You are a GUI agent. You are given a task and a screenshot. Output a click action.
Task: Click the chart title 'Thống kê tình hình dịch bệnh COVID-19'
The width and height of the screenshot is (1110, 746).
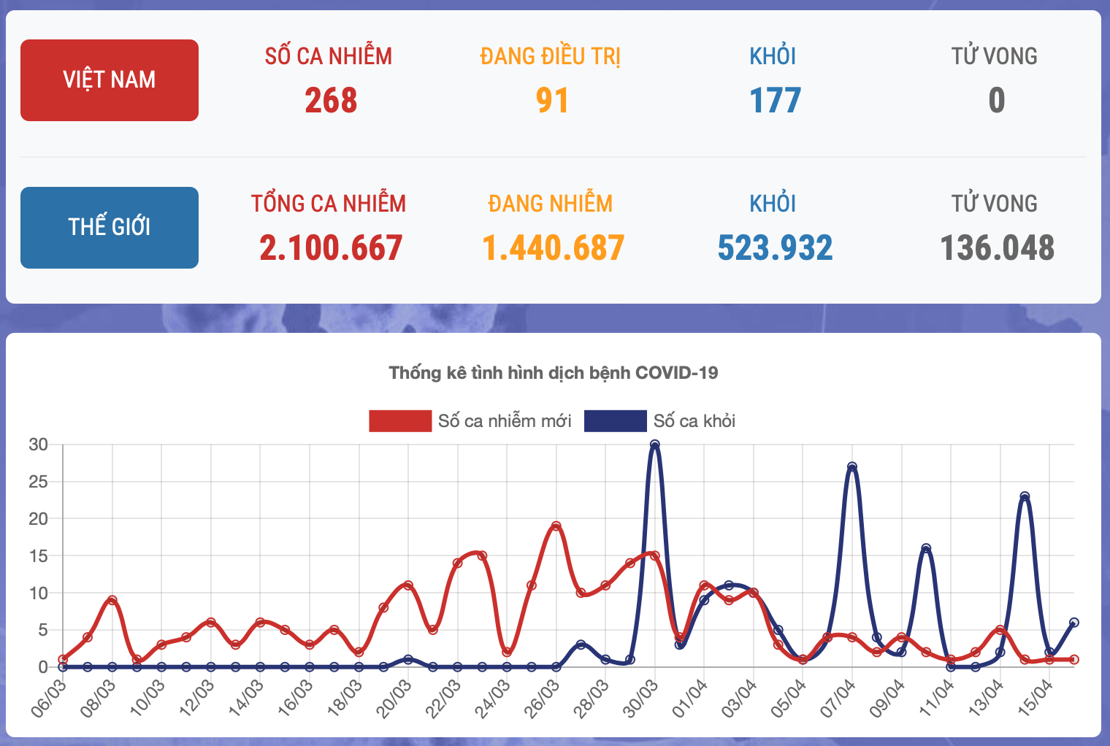point(554,373)
